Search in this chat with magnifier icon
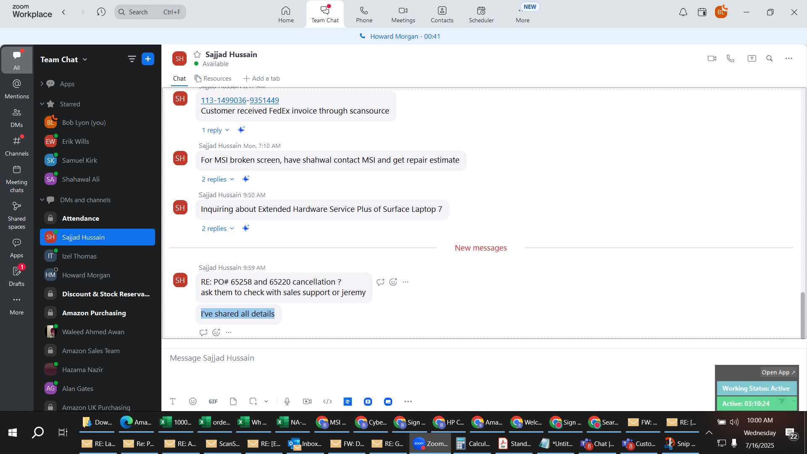This screenshot has width=807, height=454. click(770, 58)
